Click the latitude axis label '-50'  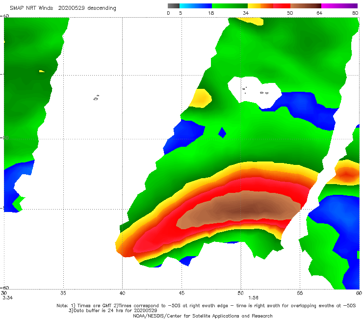click(4, 137)
